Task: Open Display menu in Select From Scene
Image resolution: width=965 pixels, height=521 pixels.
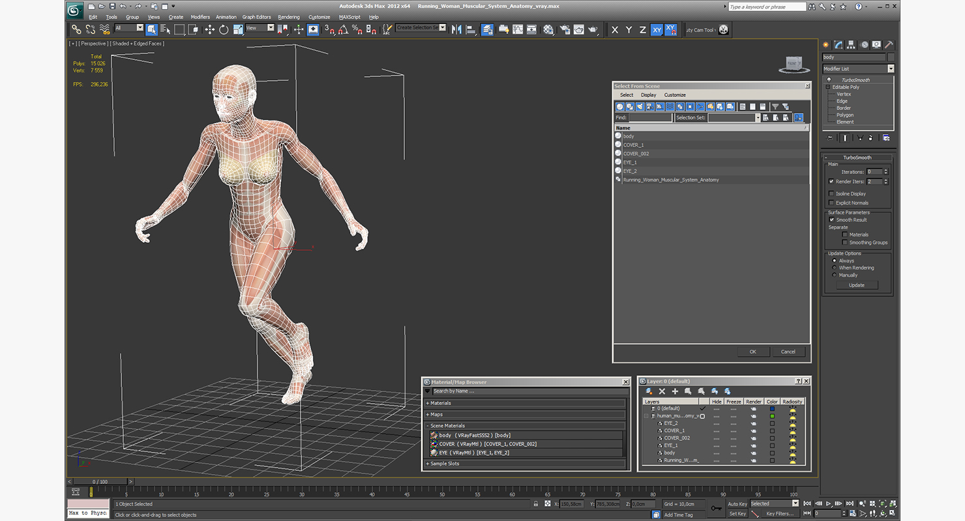Action: [x=649, y=95]
